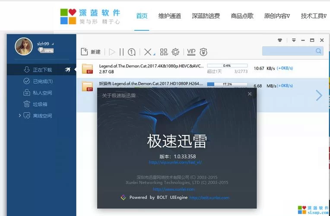Click the 2.87 GB size text
Viewport: 330px width, 216px height.
coord(107,72)
